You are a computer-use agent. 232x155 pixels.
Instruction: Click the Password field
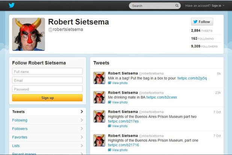coord(47,89)
